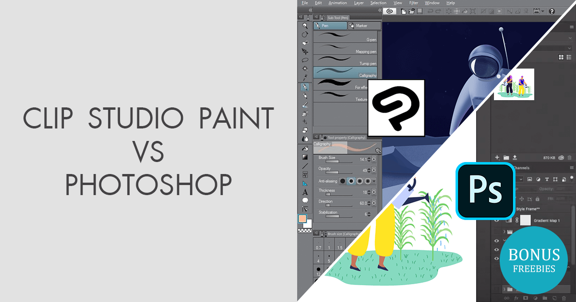Image resolution: width=576 pixels, height=302 pixels.
Task: Expand the anti-aliasing options dropdown arrow
Action: [374, 181]
